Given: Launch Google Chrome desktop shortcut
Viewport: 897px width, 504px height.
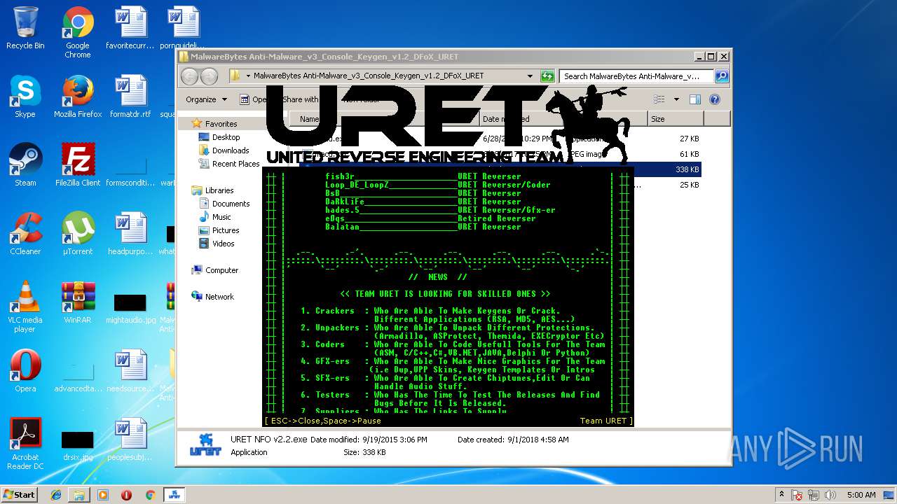Looking at the screenshot, I should coord(78,33).
